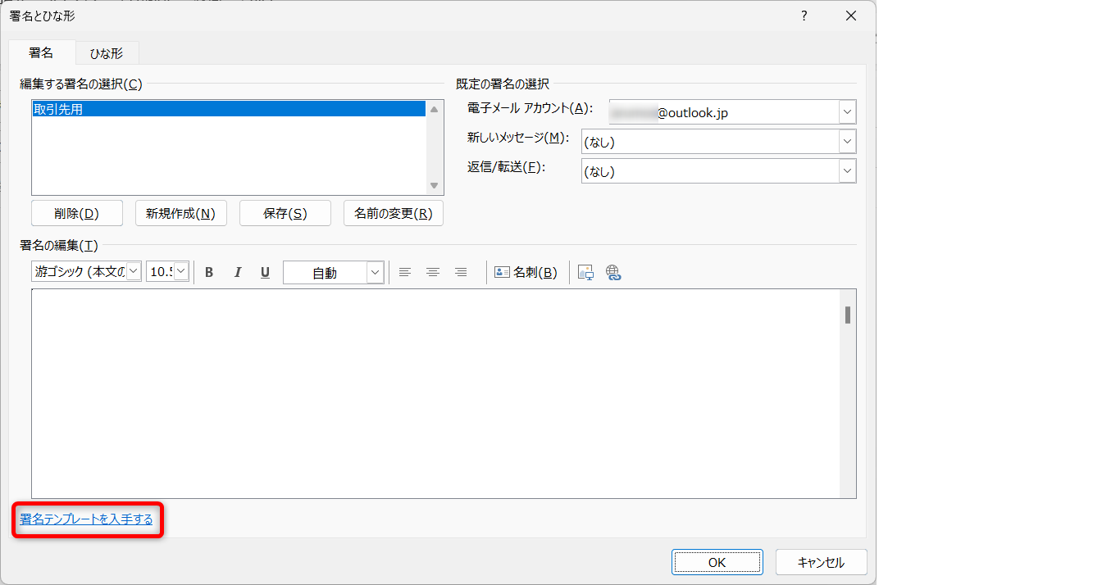The image size is (1102, 585).
Task: Align signature text left
Action: coord(405,273)
